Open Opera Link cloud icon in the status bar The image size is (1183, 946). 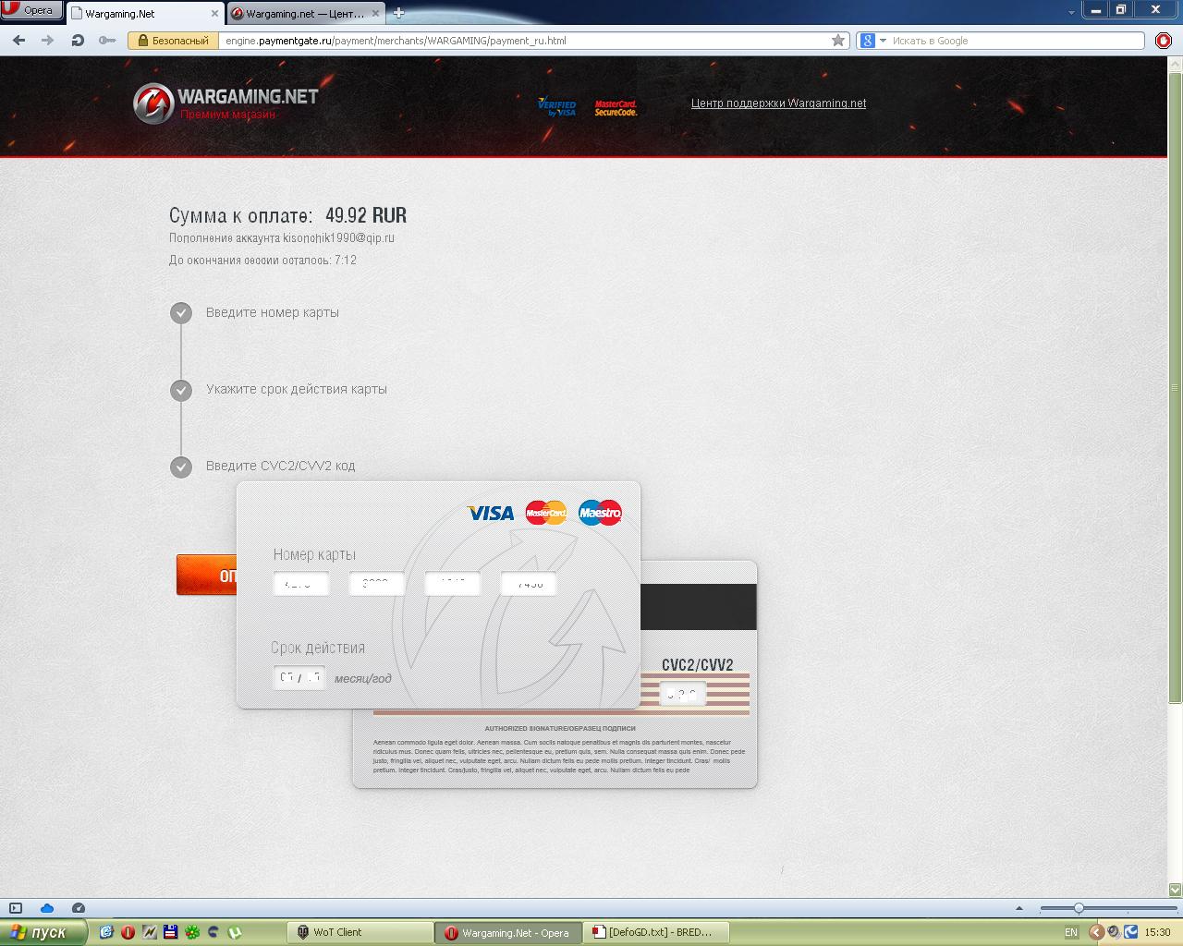point(47,908)
